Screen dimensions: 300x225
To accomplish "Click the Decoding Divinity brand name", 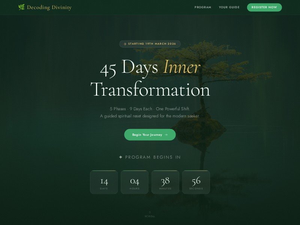I will click(x=49, y=7).
